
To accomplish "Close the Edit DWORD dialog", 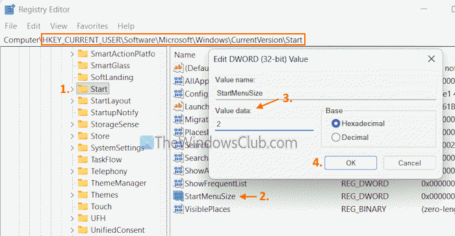I will tap(431, 59).
